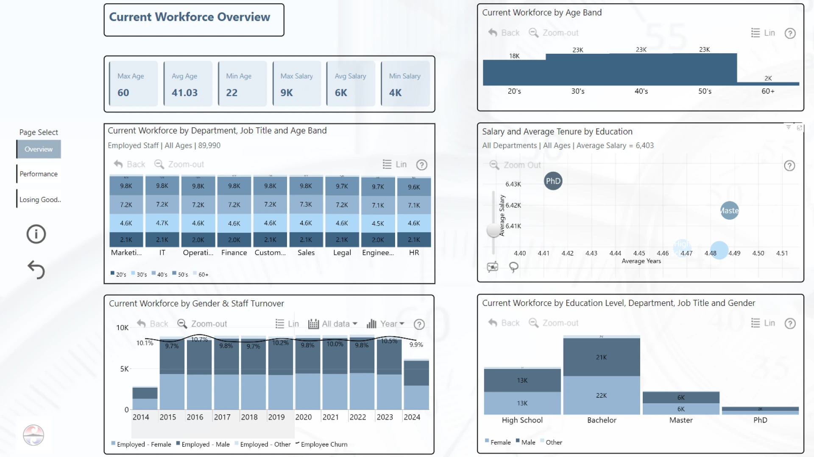Click the Max Age card

coord(133,84)
